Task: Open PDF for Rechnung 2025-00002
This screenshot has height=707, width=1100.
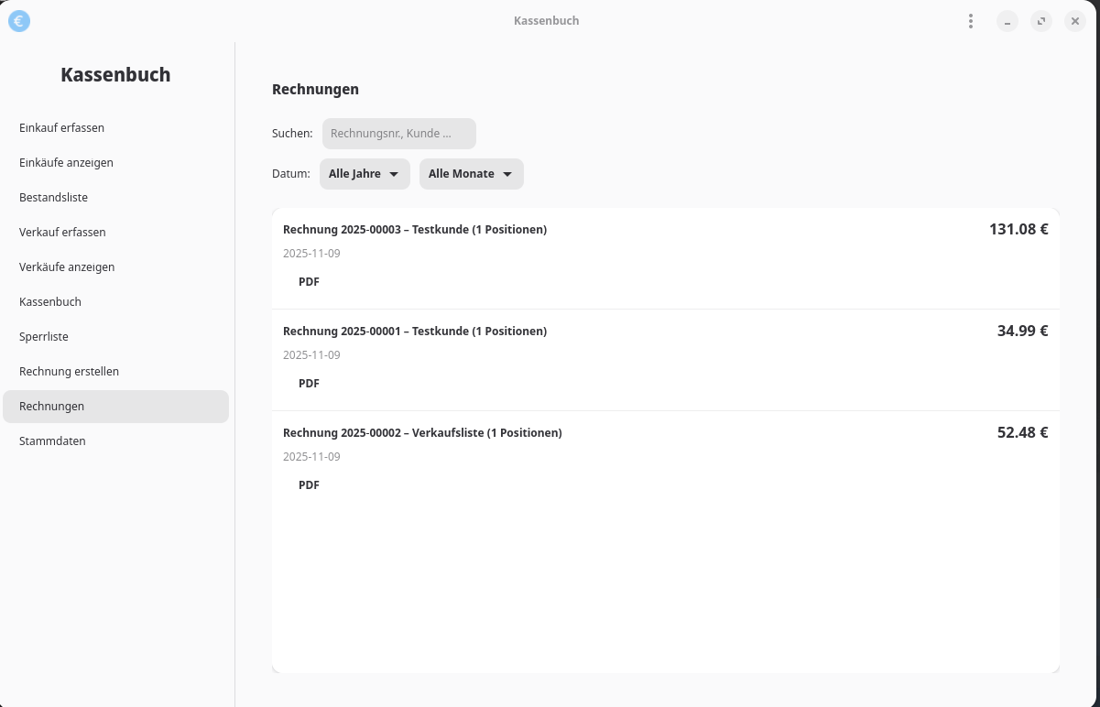Action: point(309,485)
